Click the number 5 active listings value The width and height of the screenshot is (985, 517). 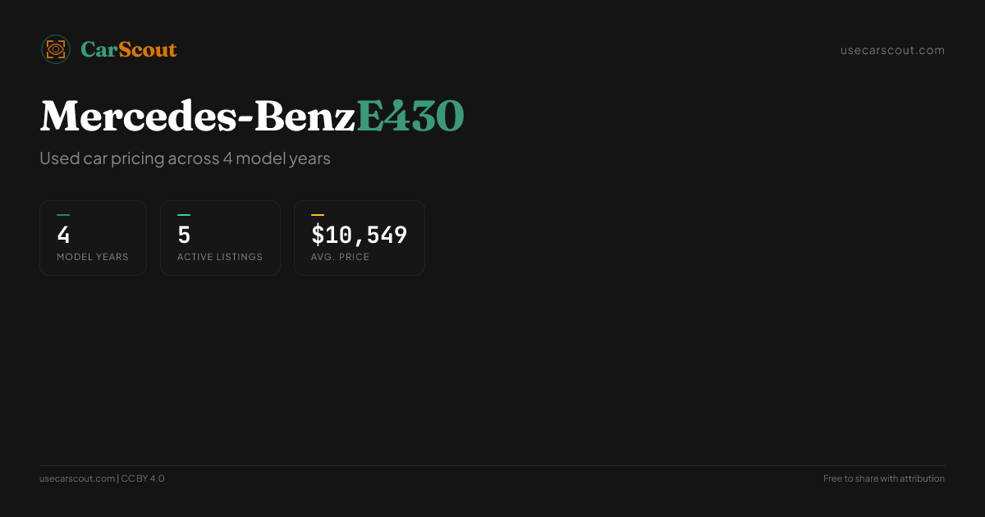(184, 236)
